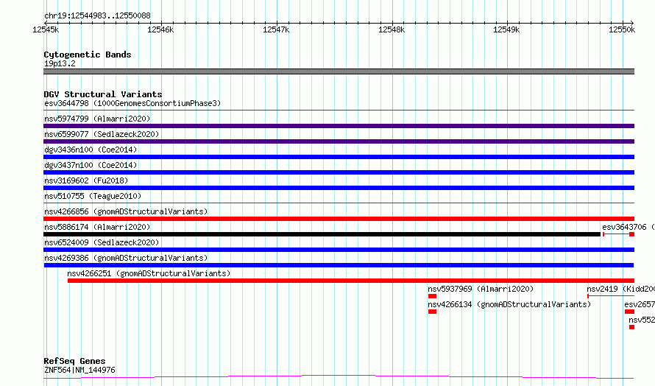Open the nsv5937969 (Almarri2020) label
The image size is (655, 386).
(x=481, y=289)
